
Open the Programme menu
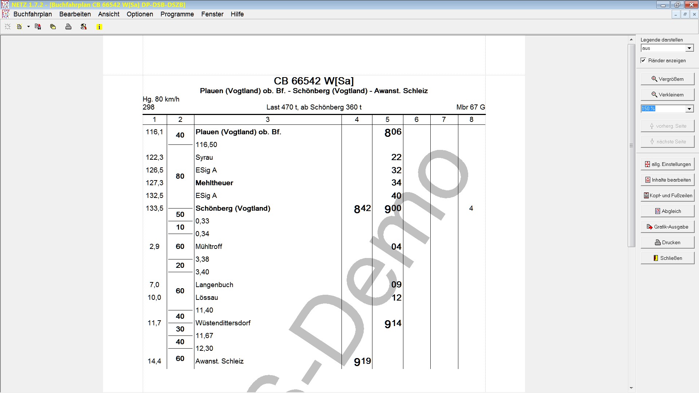click(177, 14)
